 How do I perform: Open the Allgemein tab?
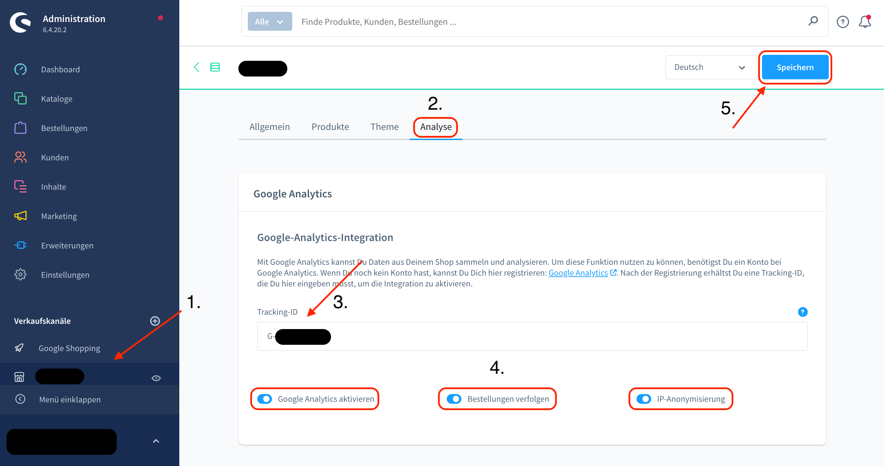[x=269, y=126]
